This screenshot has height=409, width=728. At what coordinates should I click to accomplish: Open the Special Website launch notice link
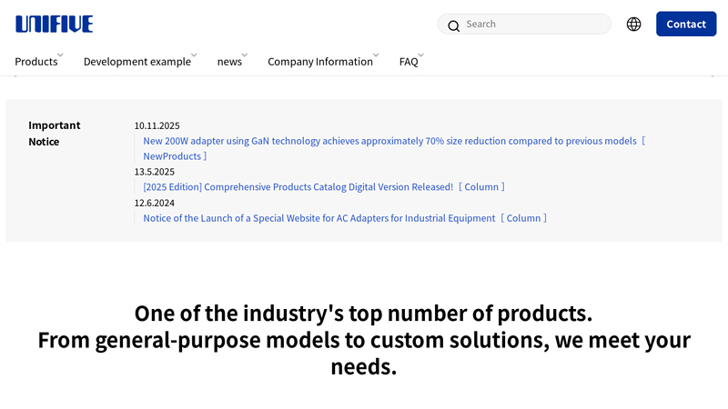point(318,218)
